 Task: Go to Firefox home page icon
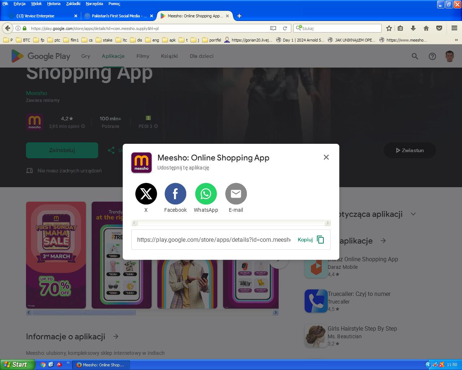pyautogui.click(x=426, y=28)
